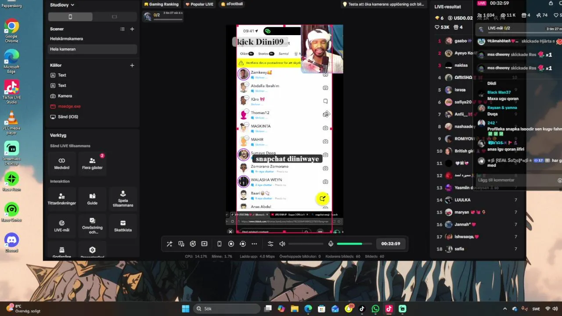Click safia in ranking list
This screenshot has width=562, height=316.
[459, 249]
